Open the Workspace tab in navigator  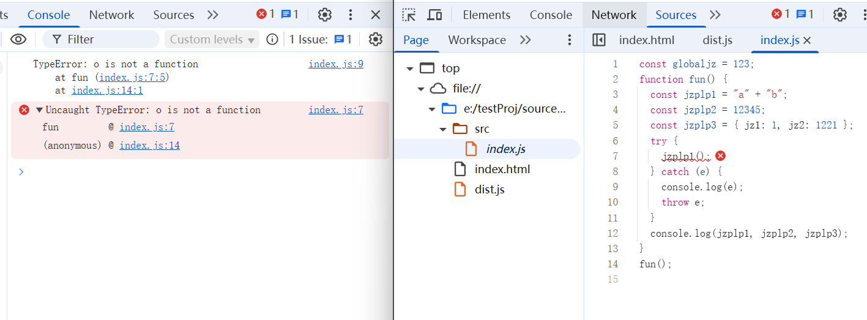coord(477,40)
